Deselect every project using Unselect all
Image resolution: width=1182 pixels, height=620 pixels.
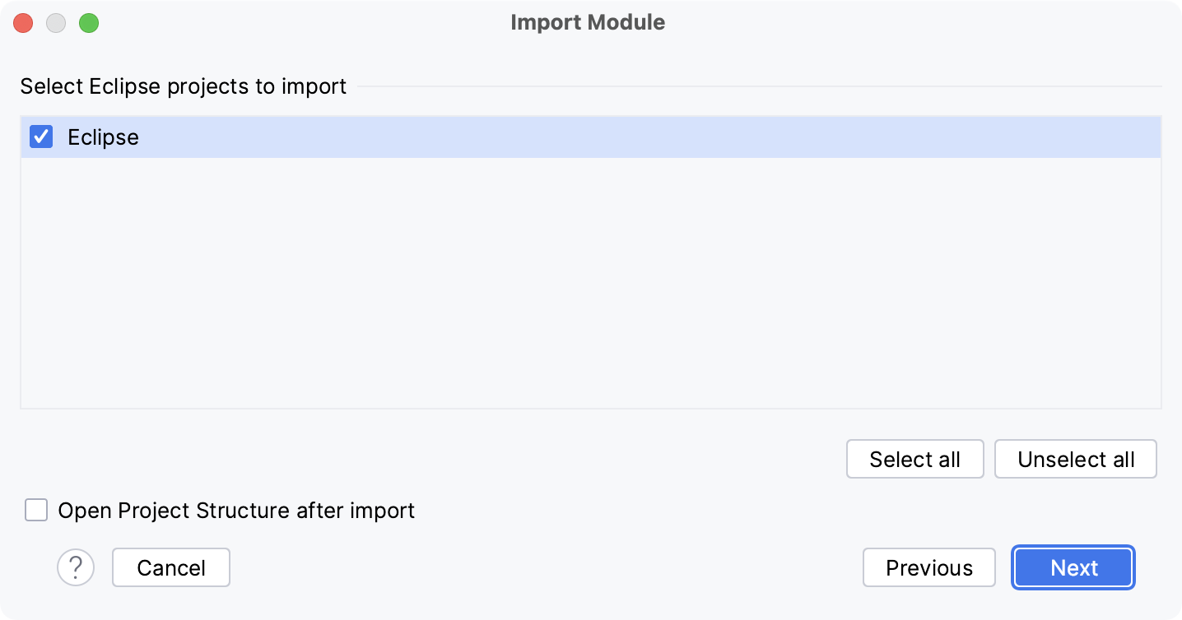pyautogui.click(x=1075, y=459)
